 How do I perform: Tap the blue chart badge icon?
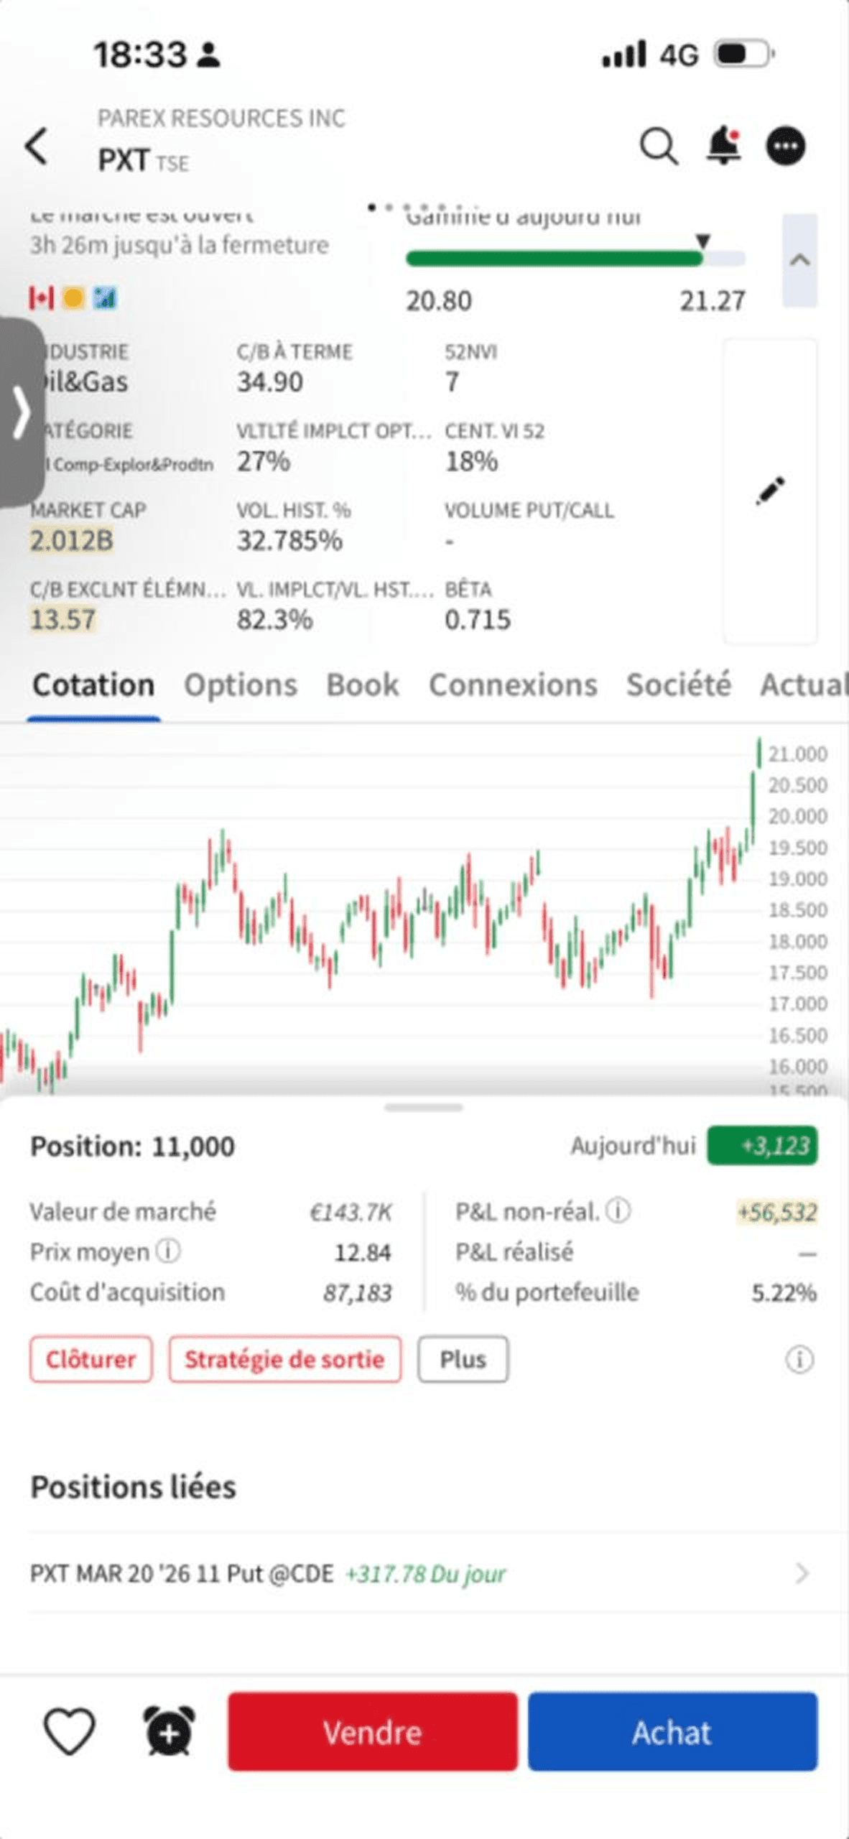(x=105, y=297)
